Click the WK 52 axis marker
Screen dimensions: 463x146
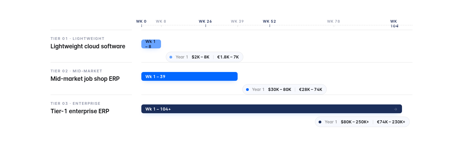269,21
